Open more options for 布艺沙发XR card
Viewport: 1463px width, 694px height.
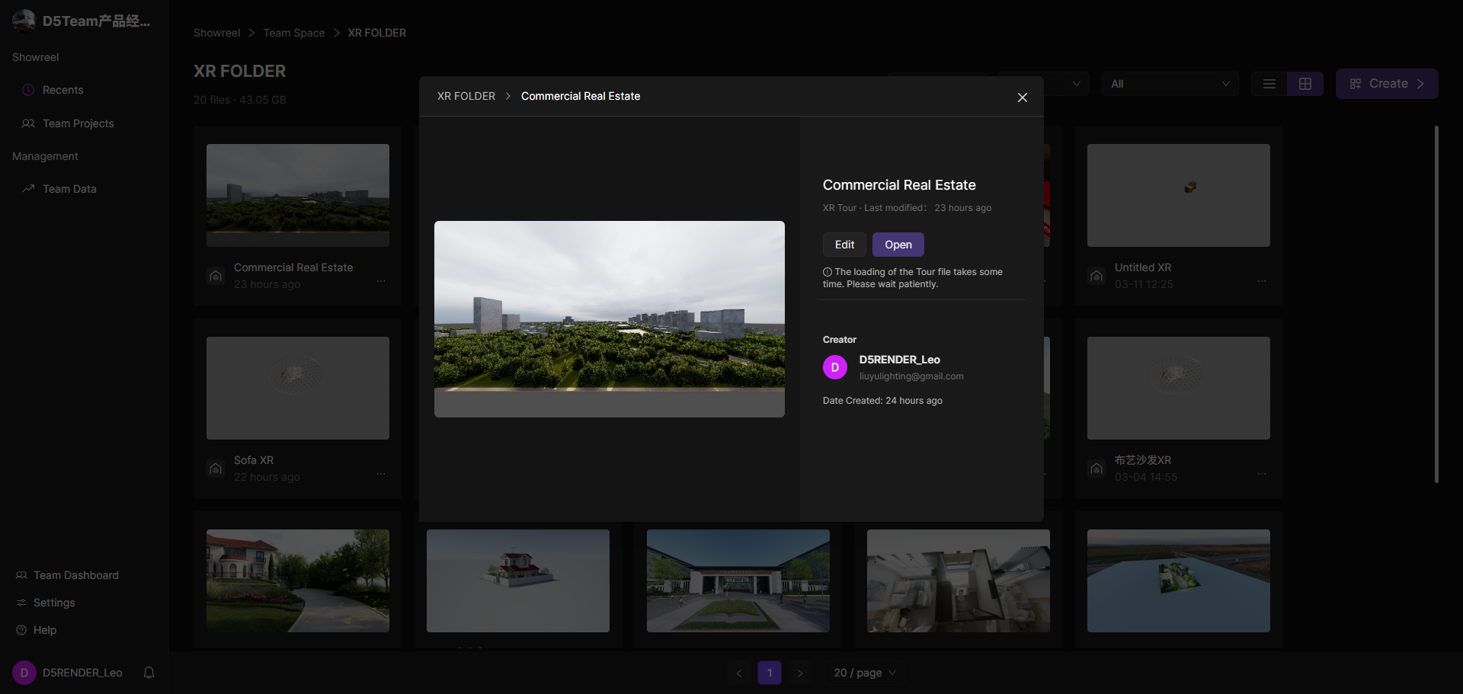click(x=1262, y=474)
